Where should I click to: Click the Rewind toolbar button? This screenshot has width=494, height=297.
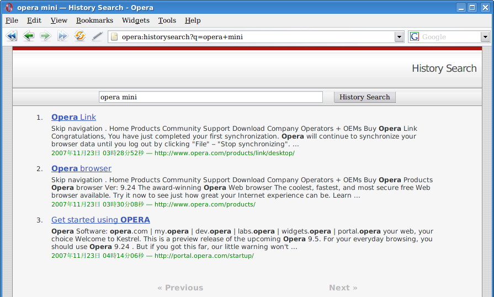[x=11, y=36]
